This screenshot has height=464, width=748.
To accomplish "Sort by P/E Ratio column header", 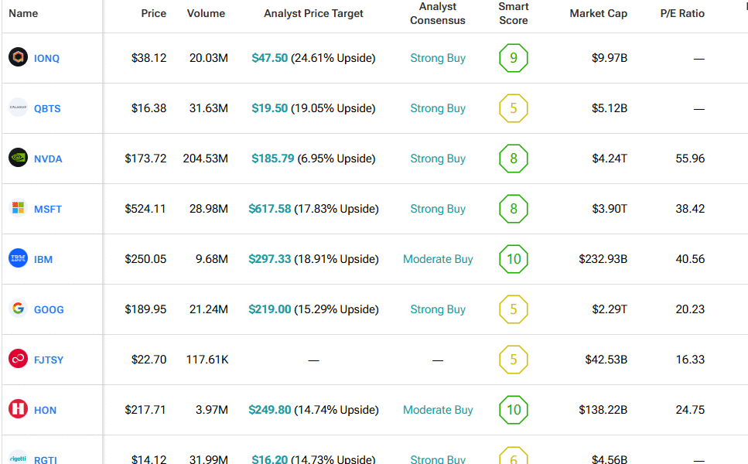I will click(x=682, y=13).
